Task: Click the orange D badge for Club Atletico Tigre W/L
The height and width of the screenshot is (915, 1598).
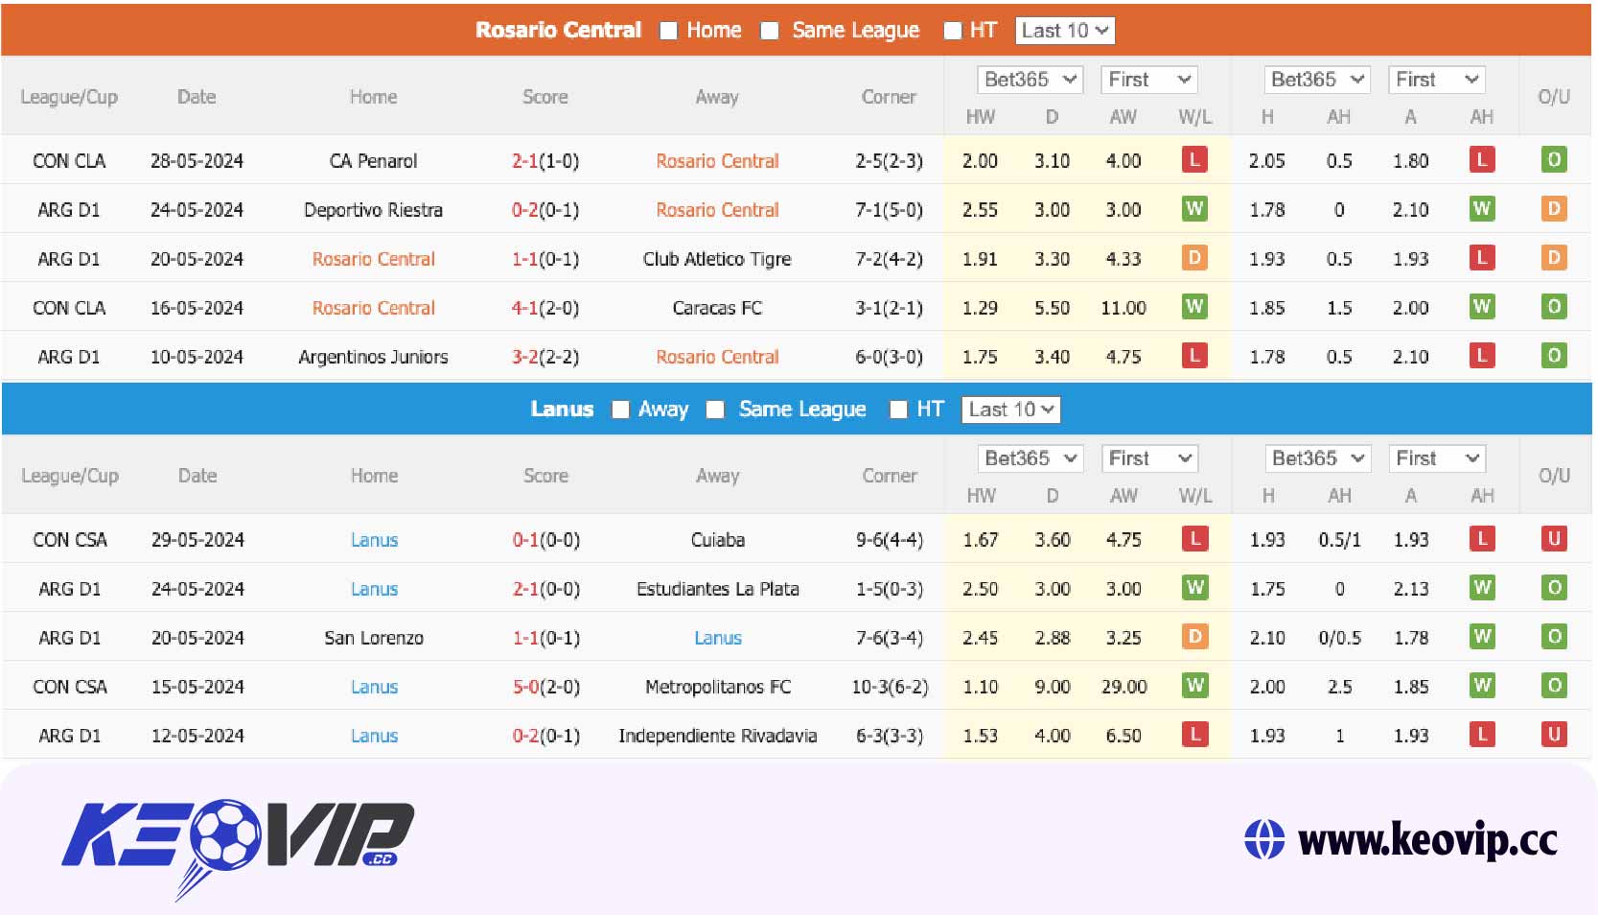Action: (1193, 258)
